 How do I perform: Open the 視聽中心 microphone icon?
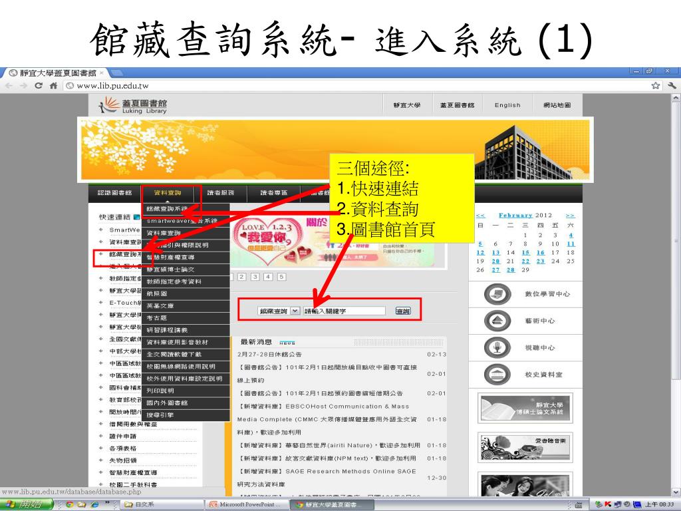tap(497, 347)
